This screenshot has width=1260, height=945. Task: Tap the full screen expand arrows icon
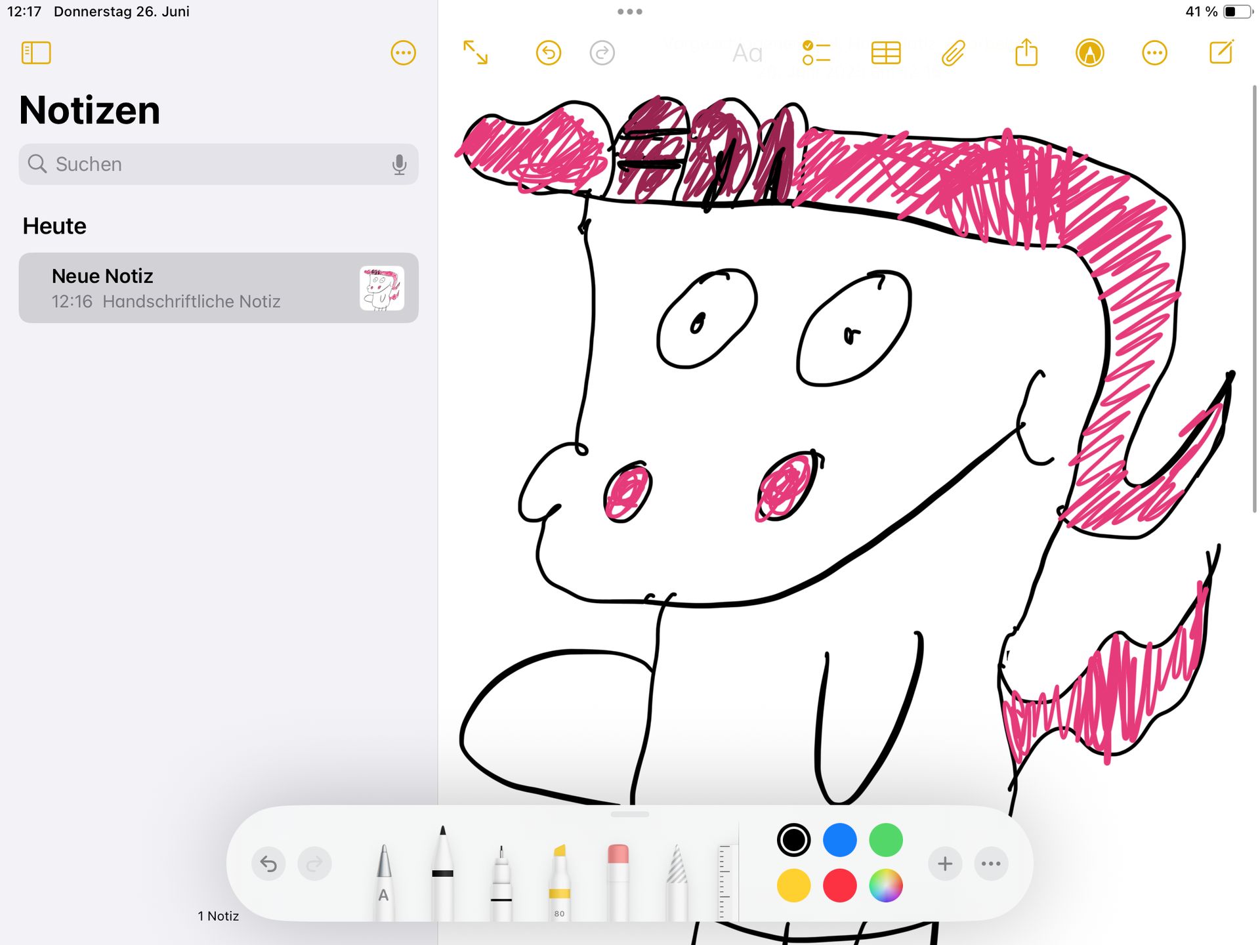(475, 52)
